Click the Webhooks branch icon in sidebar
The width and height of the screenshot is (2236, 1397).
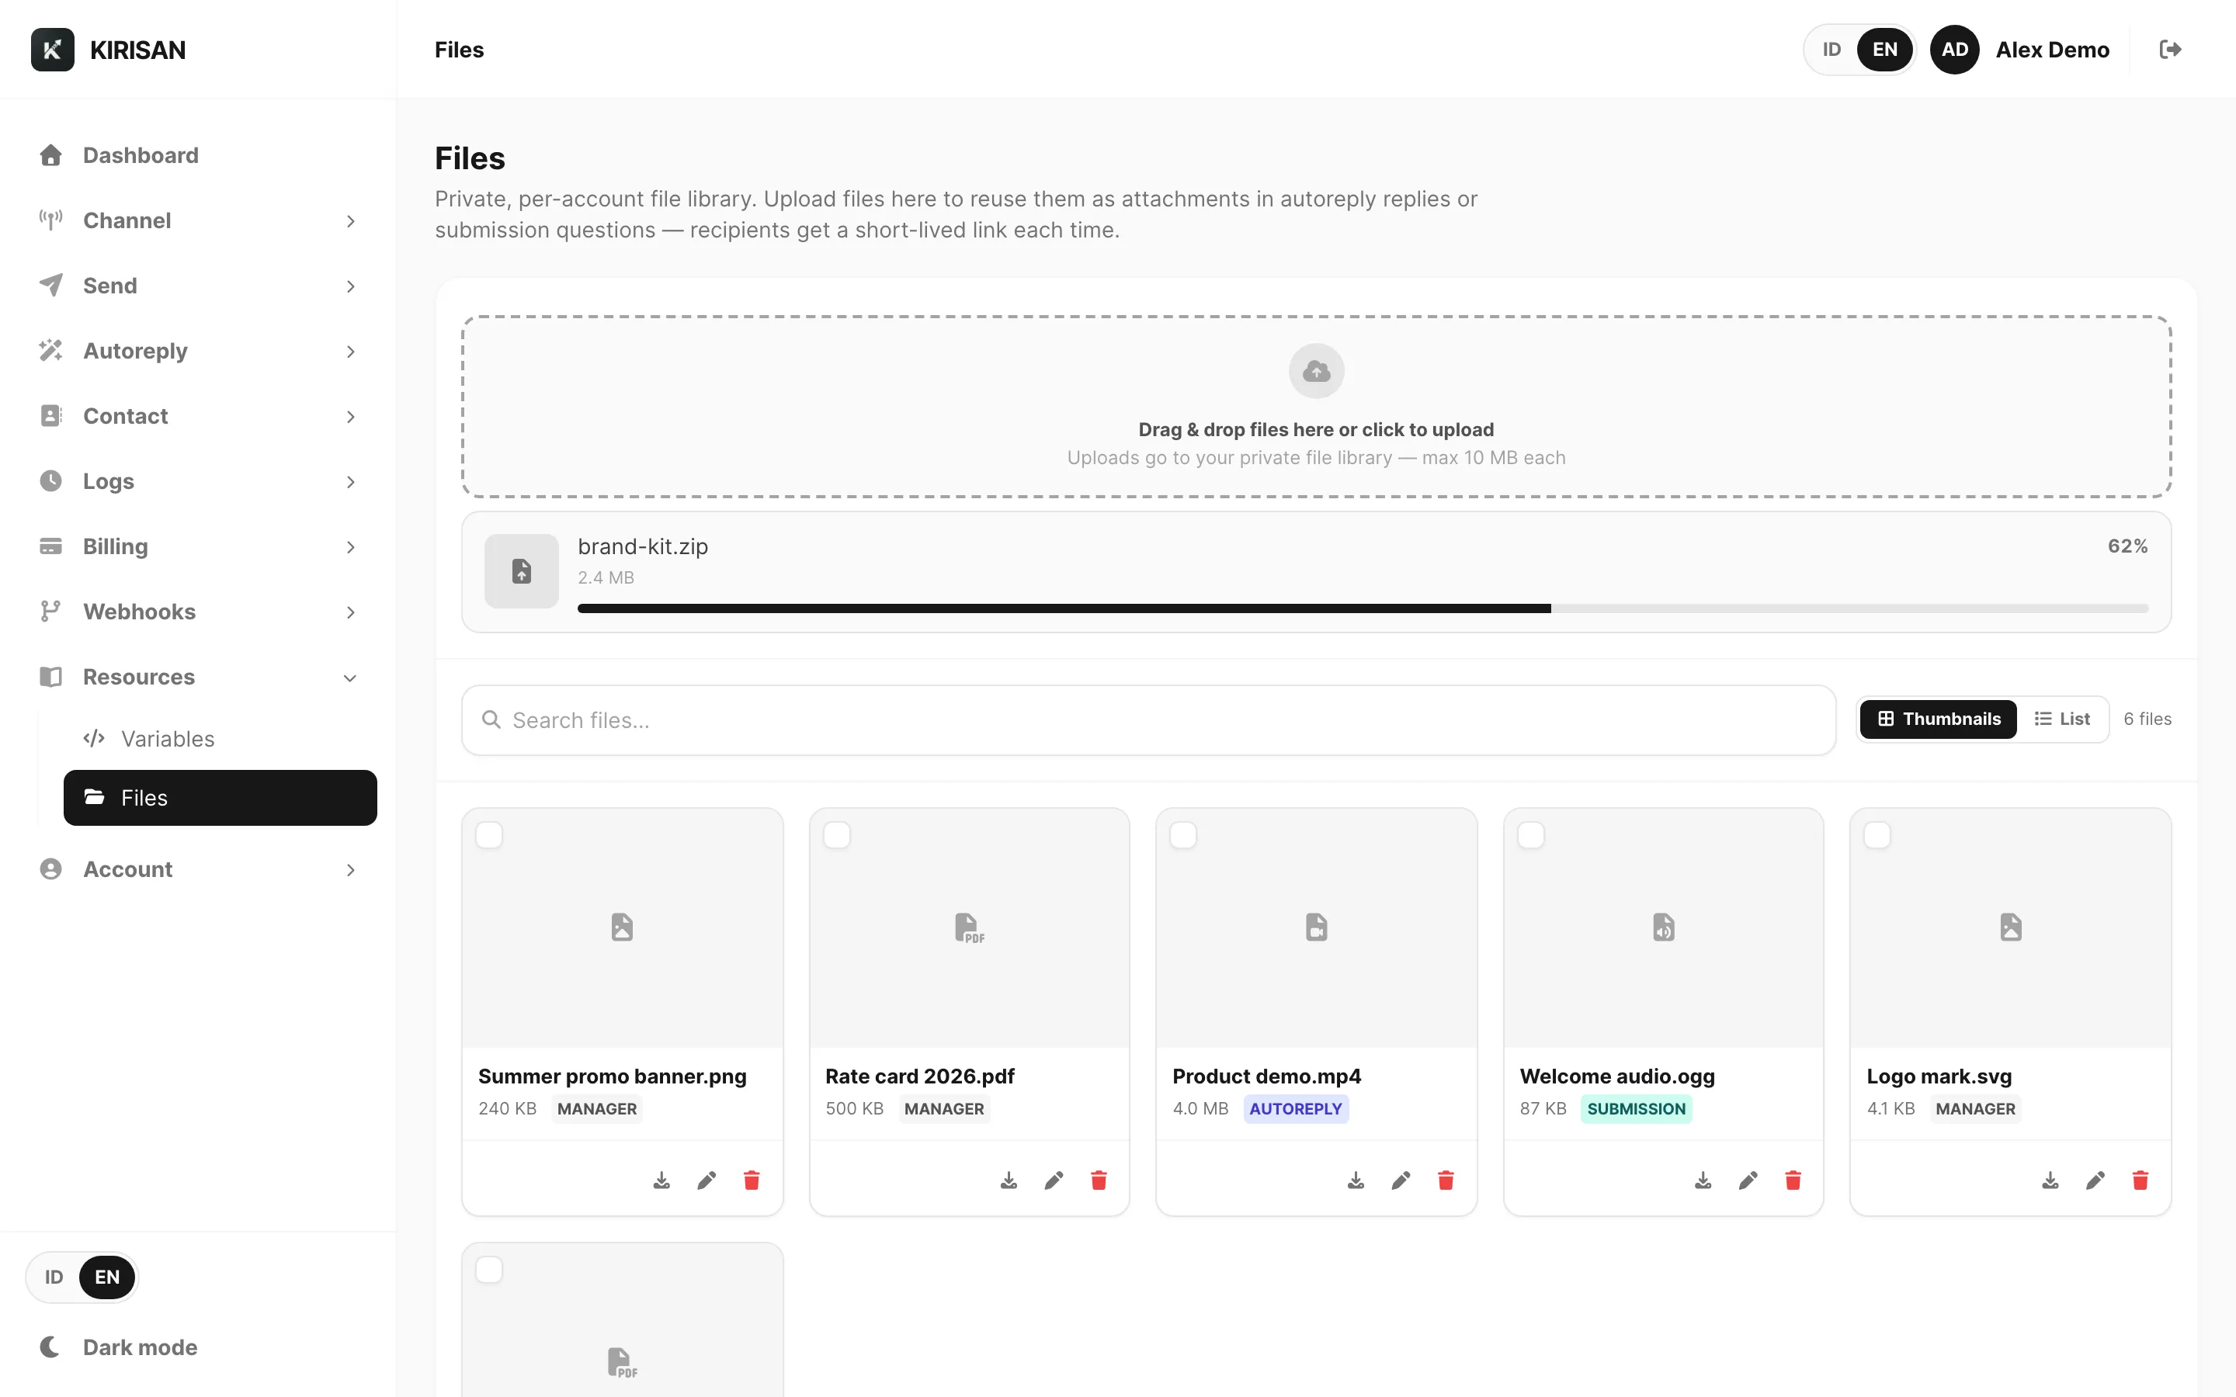point(50,612)
